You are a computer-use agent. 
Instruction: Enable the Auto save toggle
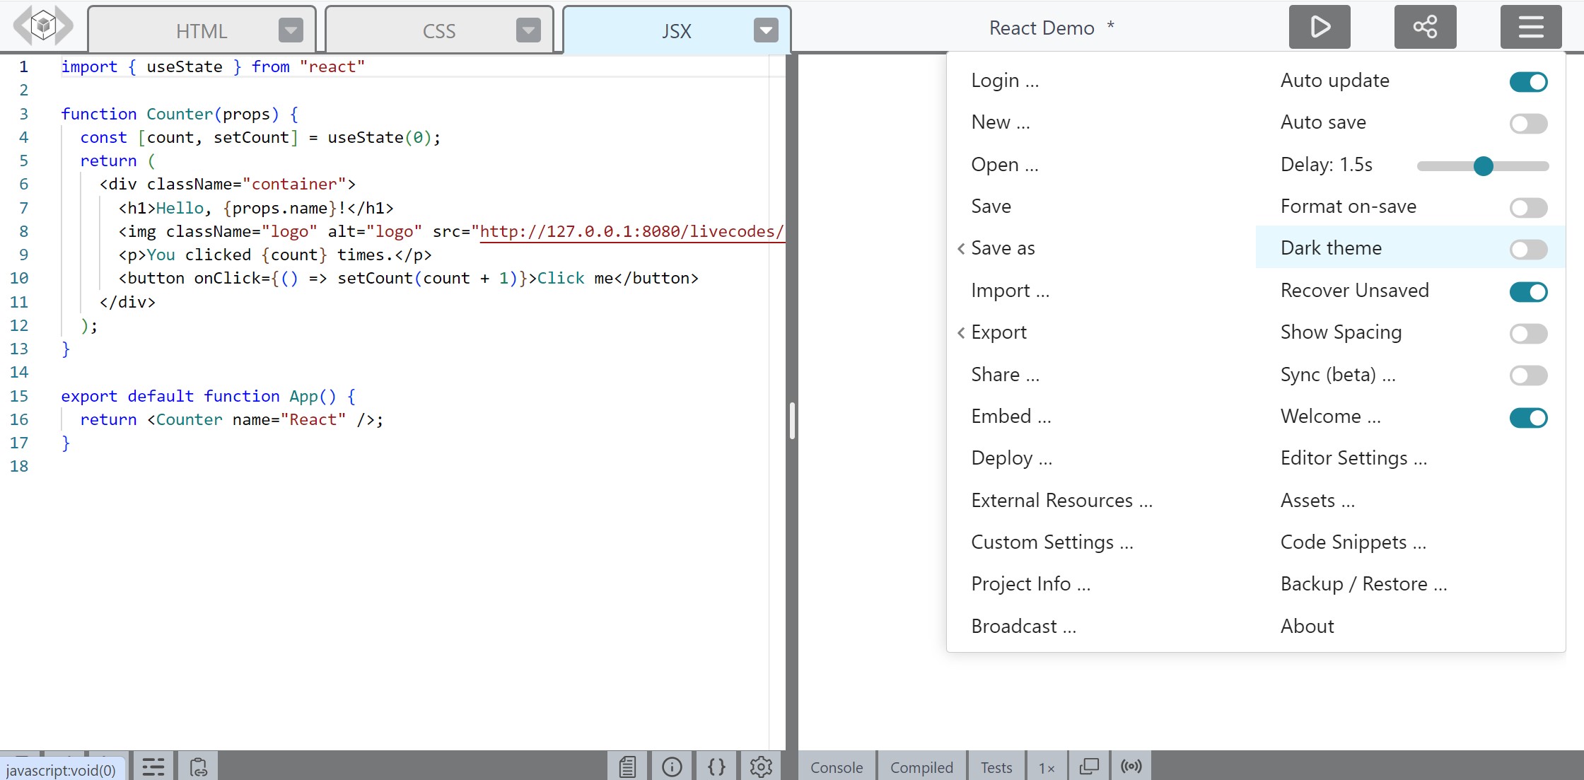[1528, 123]
